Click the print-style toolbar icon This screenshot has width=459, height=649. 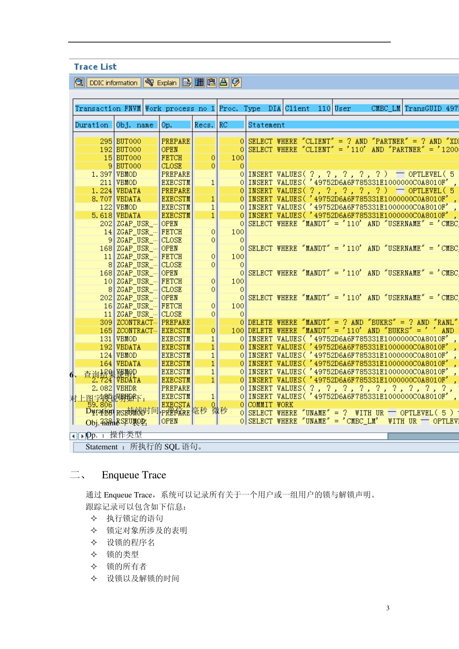[223, 83]
